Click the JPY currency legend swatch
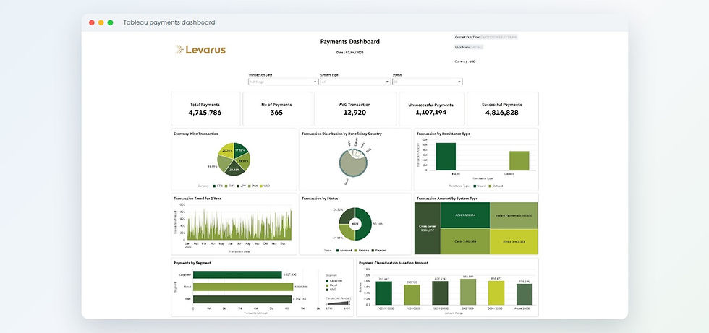The width and height of the screenshot is (709, 333). (x=238, y=186)
